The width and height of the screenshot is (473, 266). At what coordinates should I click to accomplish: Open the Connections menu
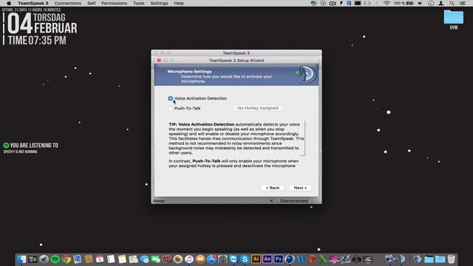point(68,3)
